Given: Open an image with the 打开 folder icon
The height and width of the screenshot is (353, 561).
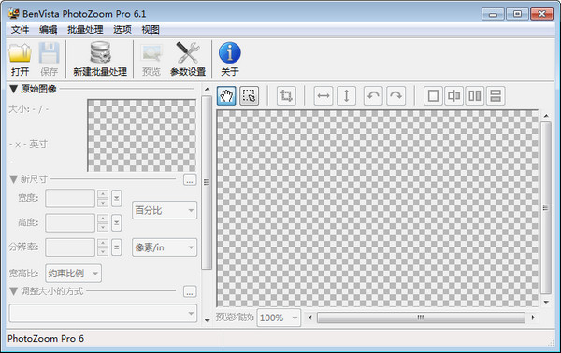Looking at the screenshot, I should point(20,59).
